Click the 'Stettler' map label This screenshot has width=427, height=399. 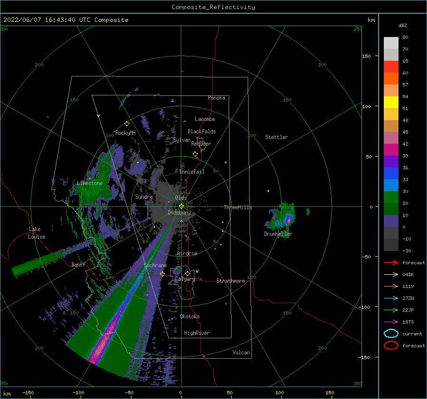point(277,137)
